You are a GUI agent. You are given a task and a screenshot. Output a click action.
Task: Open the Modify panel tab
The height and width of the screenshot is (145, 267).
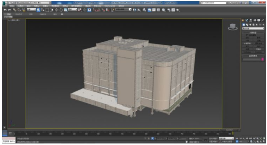(247, 20)
